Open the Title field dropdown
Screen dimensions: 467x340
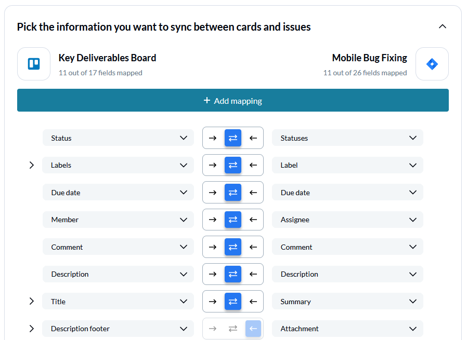tap(118, 302)
